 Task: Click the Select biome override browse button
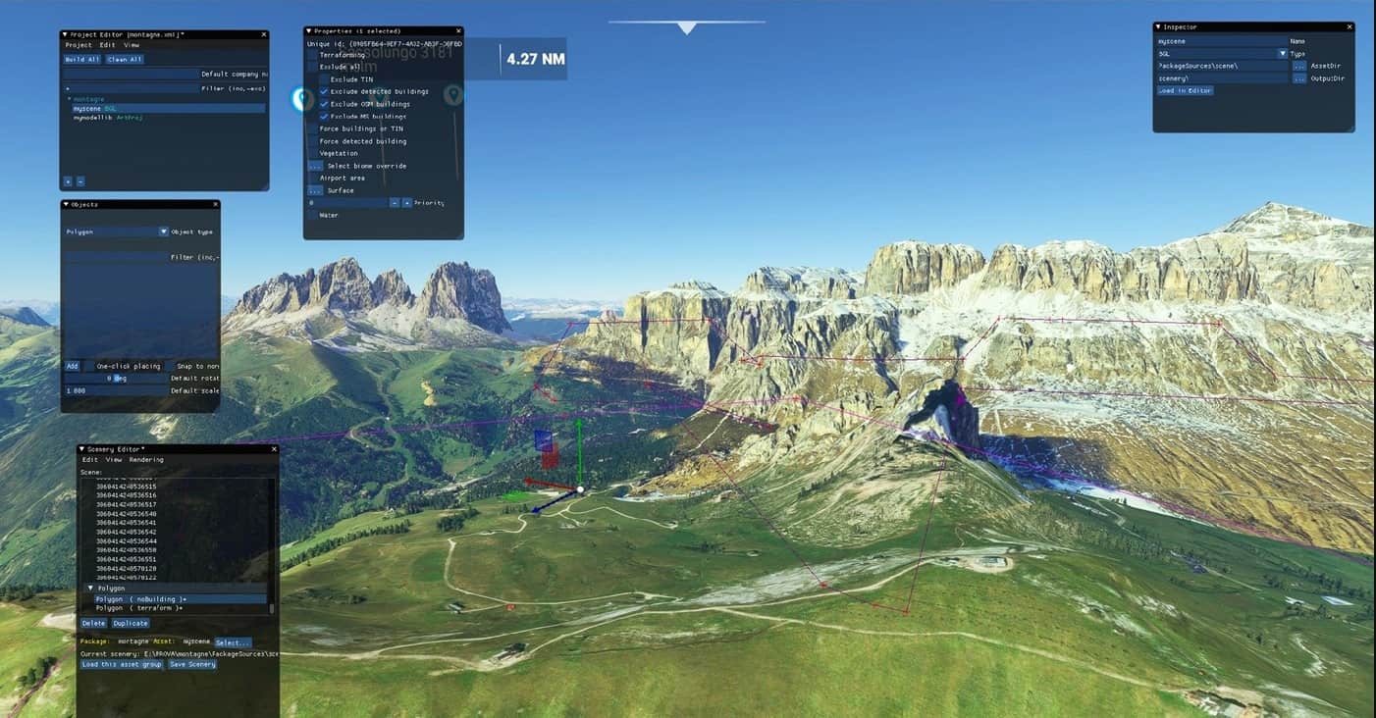click(314, 166)
